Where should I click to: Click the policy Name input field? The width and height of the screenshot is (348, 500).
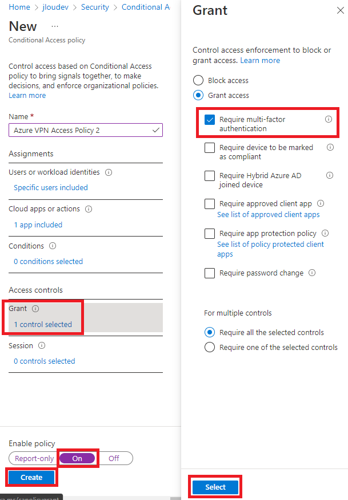tap(86, 130)
